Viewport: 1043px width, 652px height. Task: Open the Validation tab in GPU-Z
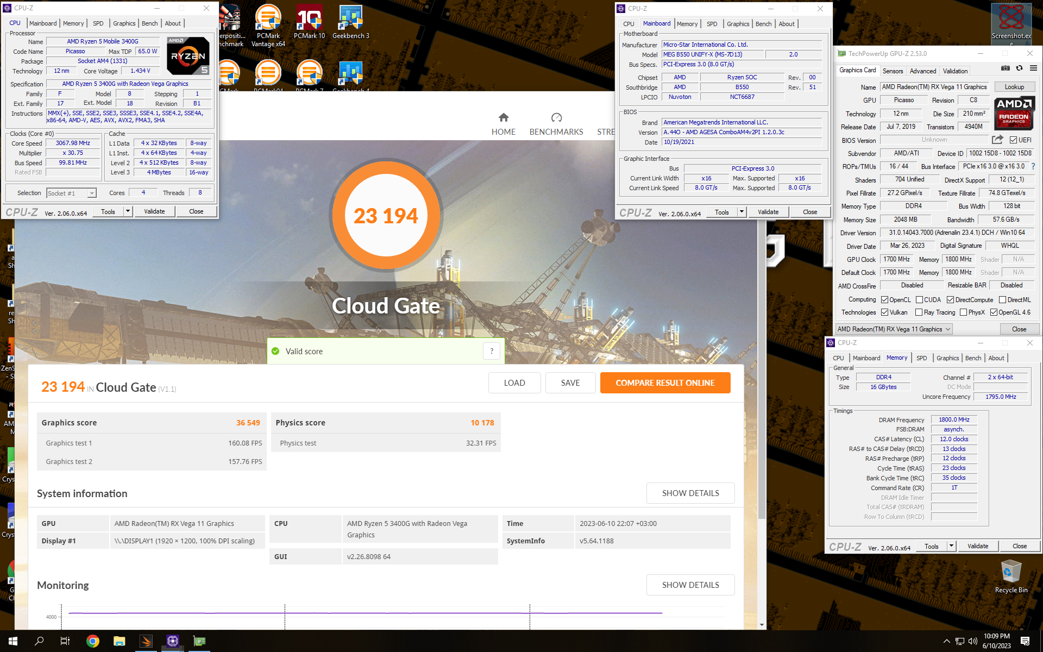coord(955,71)
